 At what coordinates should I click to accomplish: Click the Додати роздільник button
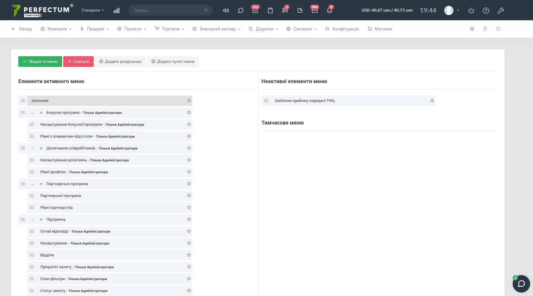(x=120, y=61)
